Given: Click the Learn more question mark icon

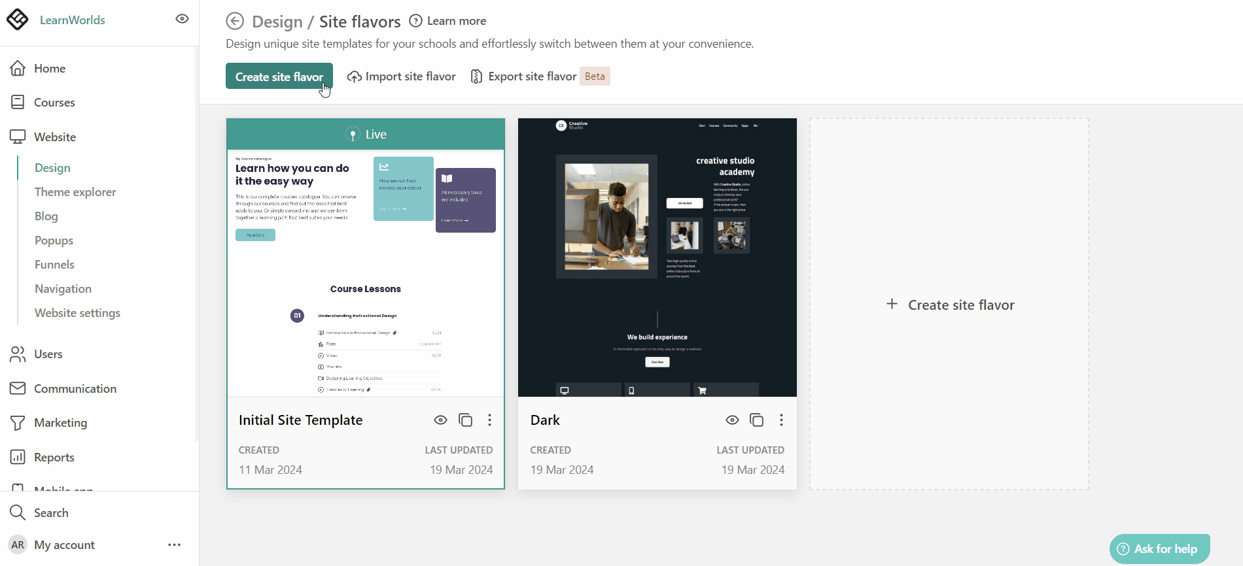Looking at the screenshot, I should pyautogui.click(x=415, y=21).
